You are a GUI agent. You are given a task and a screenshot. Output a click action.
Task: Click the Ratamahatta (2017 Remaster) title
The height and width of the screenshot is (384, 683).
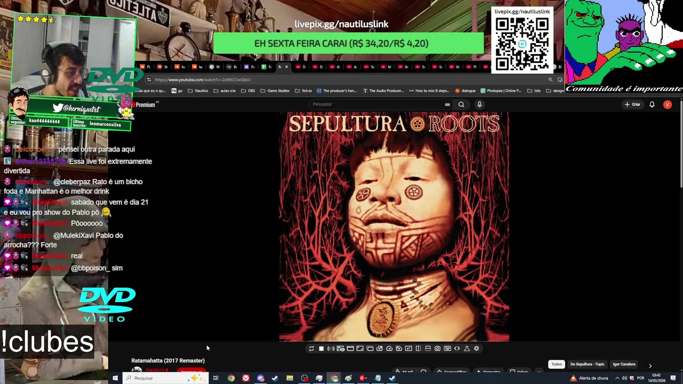pos(168,361)
